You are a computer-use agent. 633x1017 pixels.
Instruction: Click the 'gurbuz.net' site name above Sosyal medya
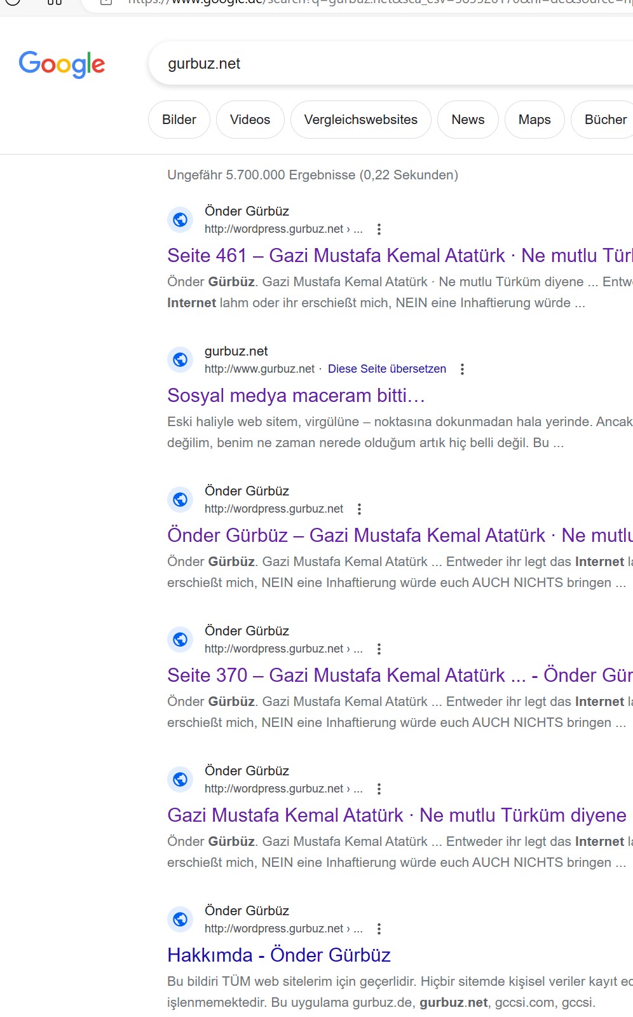tap(236, 351)
